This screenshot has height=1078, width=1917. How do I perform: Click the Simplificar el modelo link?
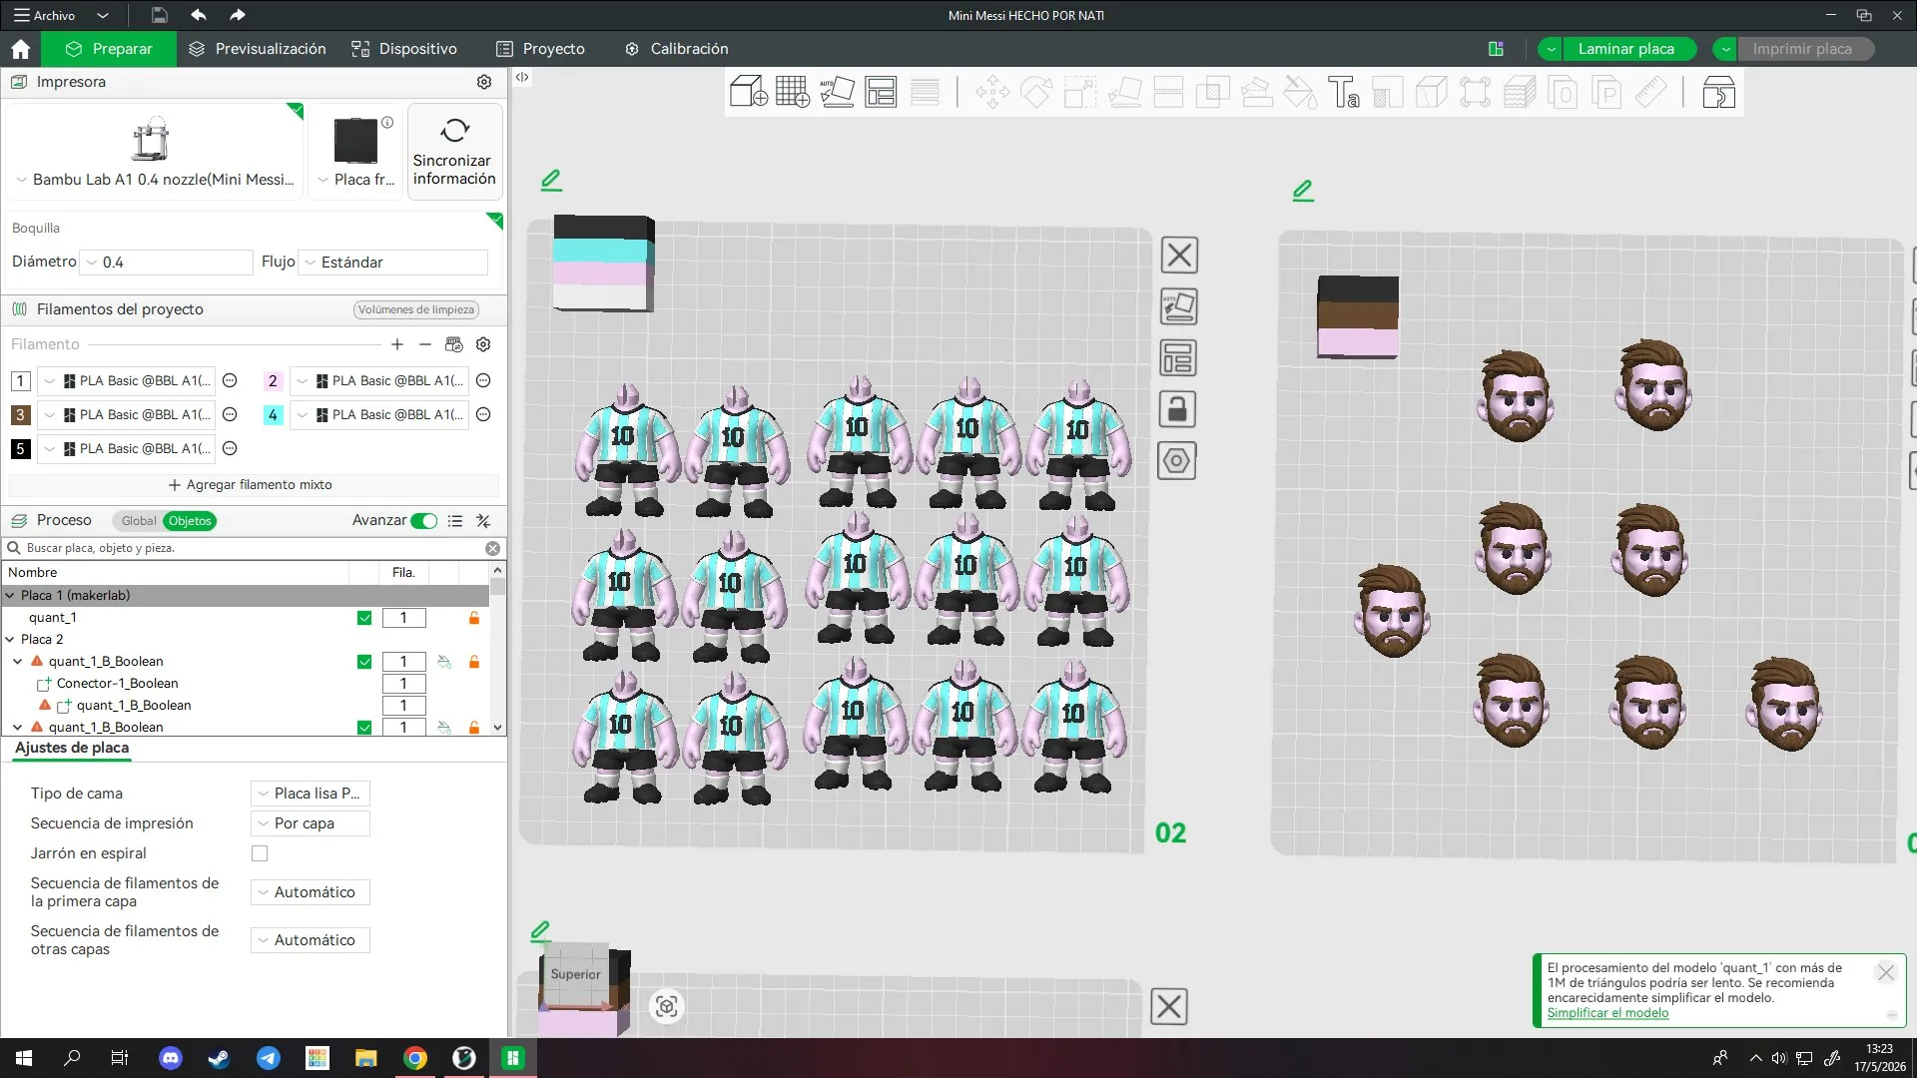1607,1013
